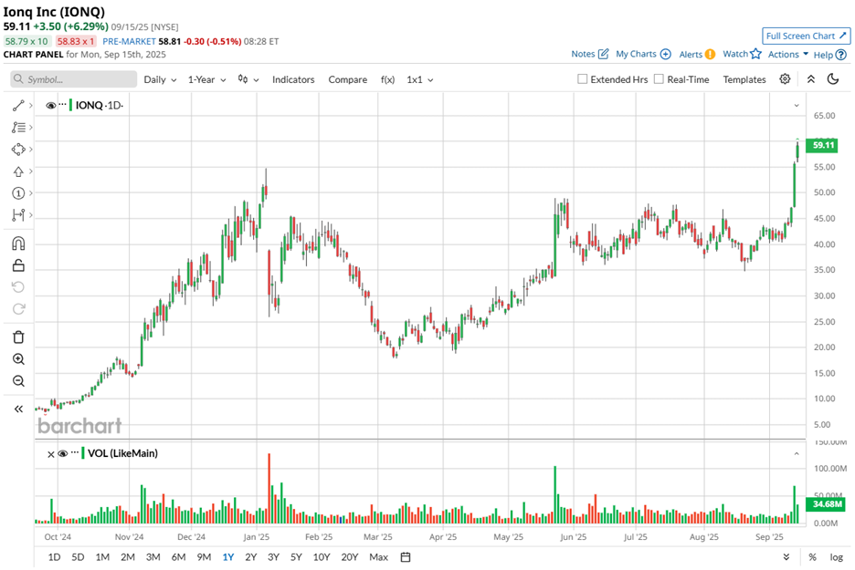The width and height of the screenshot is (855, 570).
Task: Toggle magnet snap mode
Action: point(18,244)
